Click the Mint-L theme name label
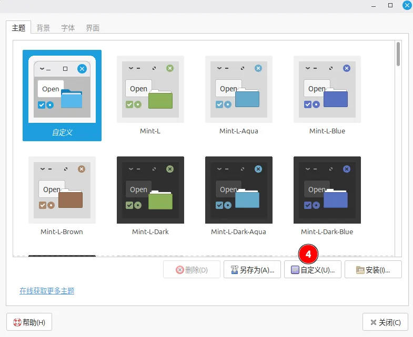Image resolution: width=413 pixels, height=337 pixels. point(150,131)
